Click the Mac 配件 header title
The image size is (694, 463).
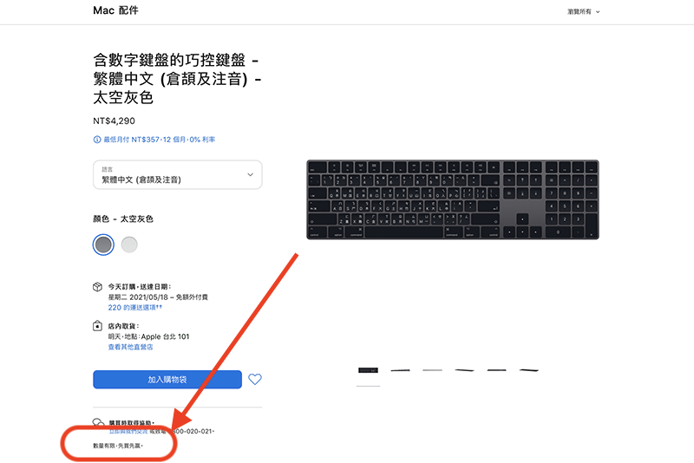tap(115, 10)
